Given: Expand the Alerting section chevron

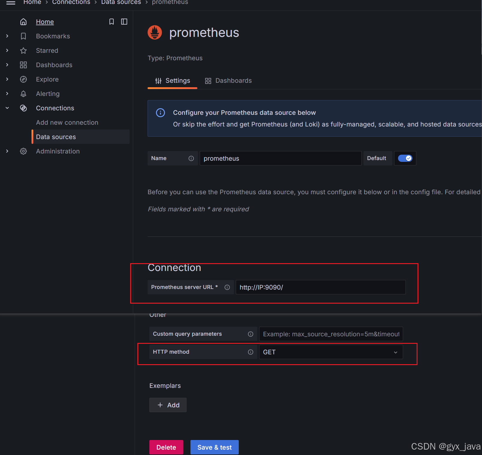Looking at the screenshot, I should point(7,94).
